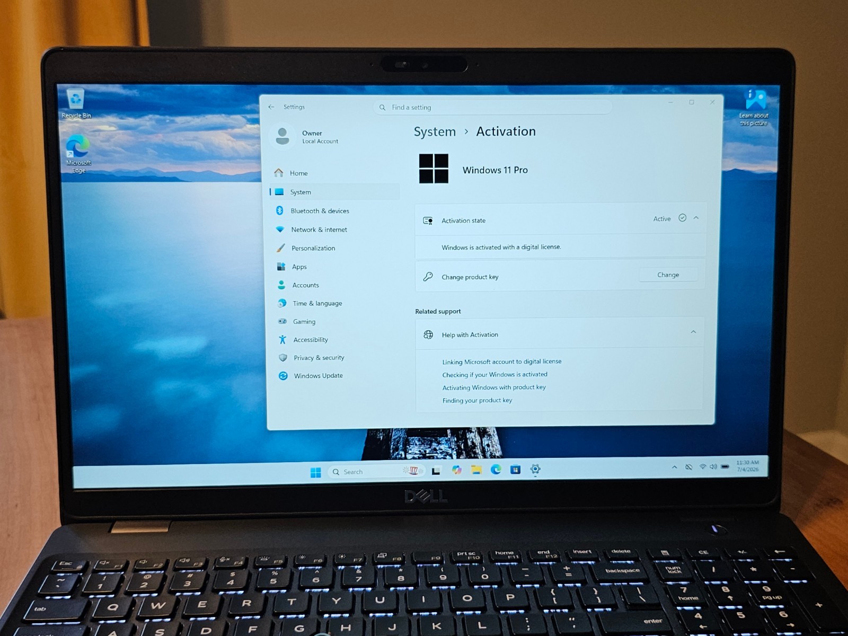
Task: Open Checking if your Windows is activated
Action: (494, 375)
